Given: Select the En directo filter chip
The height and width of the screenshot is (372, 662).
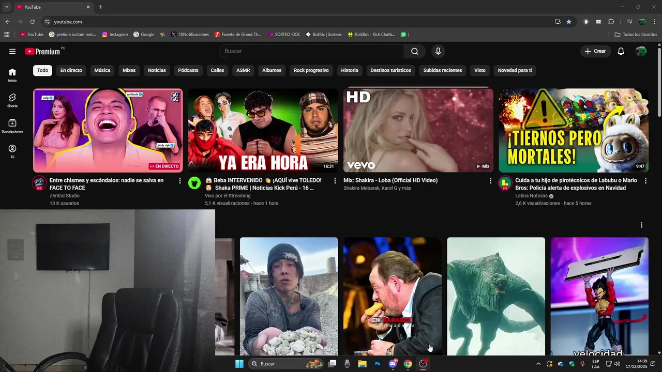Looking at the screenshot, I should pyautogui.click(x=71, y=70).
